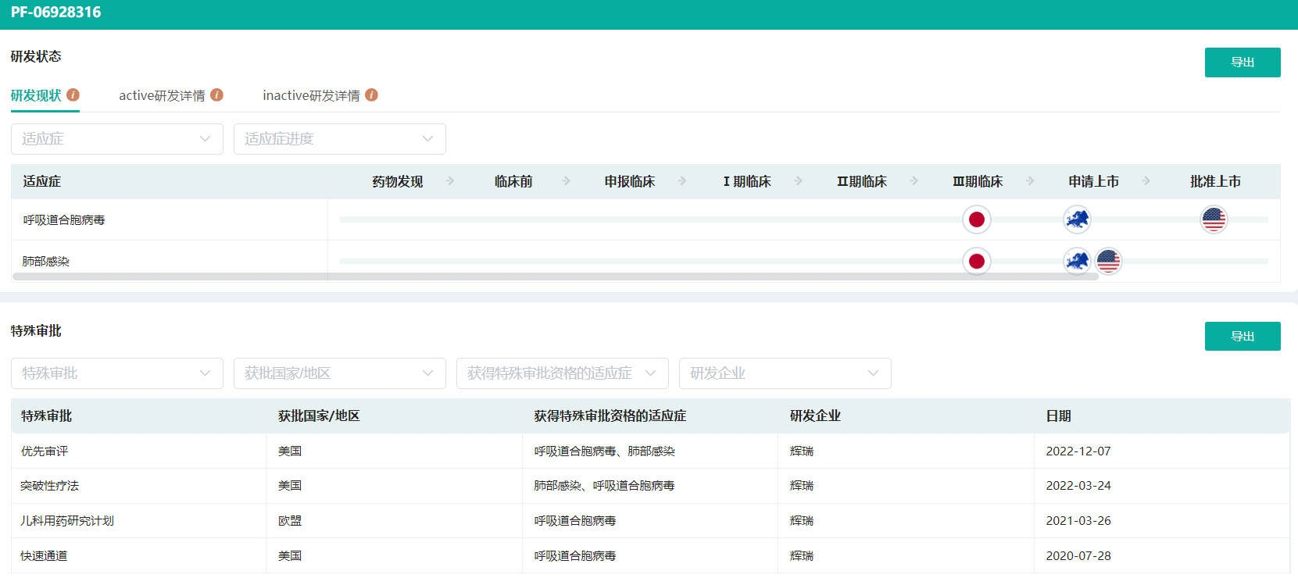
Task: Open 获得特殊审批资格的适应症 dropdown
Action: click(x=562, y=373)
